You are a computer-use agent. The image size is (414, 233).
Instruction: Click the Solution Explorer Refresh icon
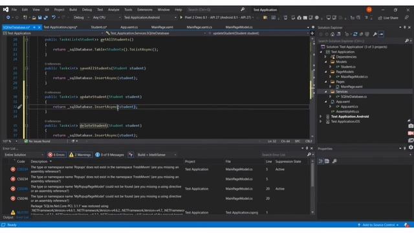355,34
